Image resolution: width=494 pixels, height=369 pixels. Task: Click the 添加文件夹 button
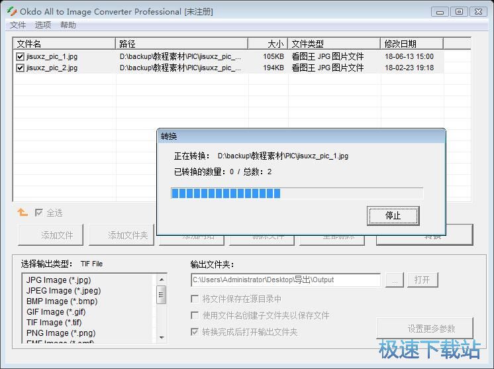click(x=122, y=235)
